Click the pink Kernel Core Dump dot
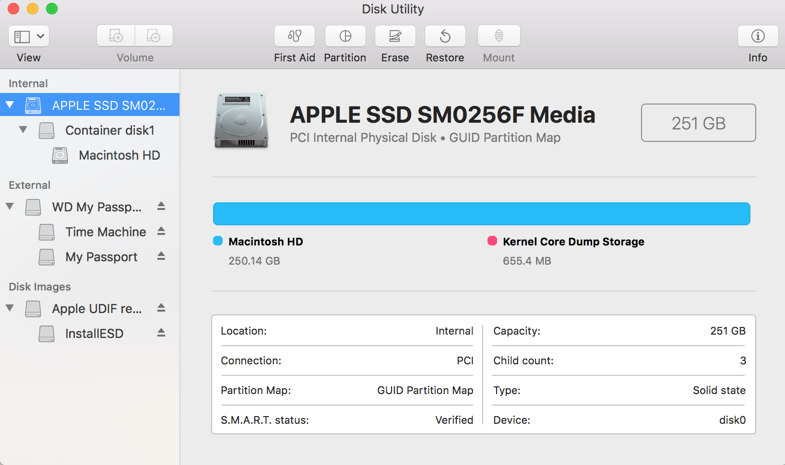785x465 pixels. click(x=492, y=241)
